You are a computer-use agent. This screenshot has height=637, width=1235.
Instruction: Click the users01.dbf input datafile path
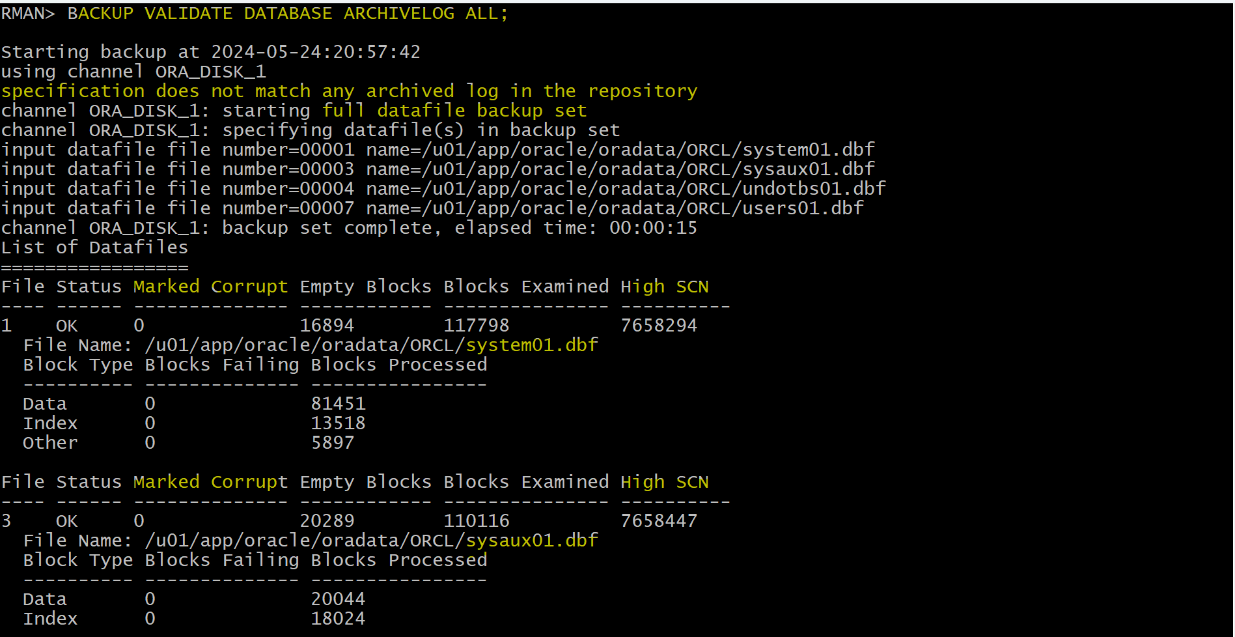tap(643, 208)
